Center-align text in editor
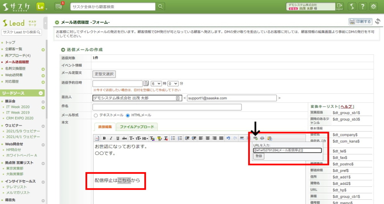Screen dimensions: 384x204 208,138
